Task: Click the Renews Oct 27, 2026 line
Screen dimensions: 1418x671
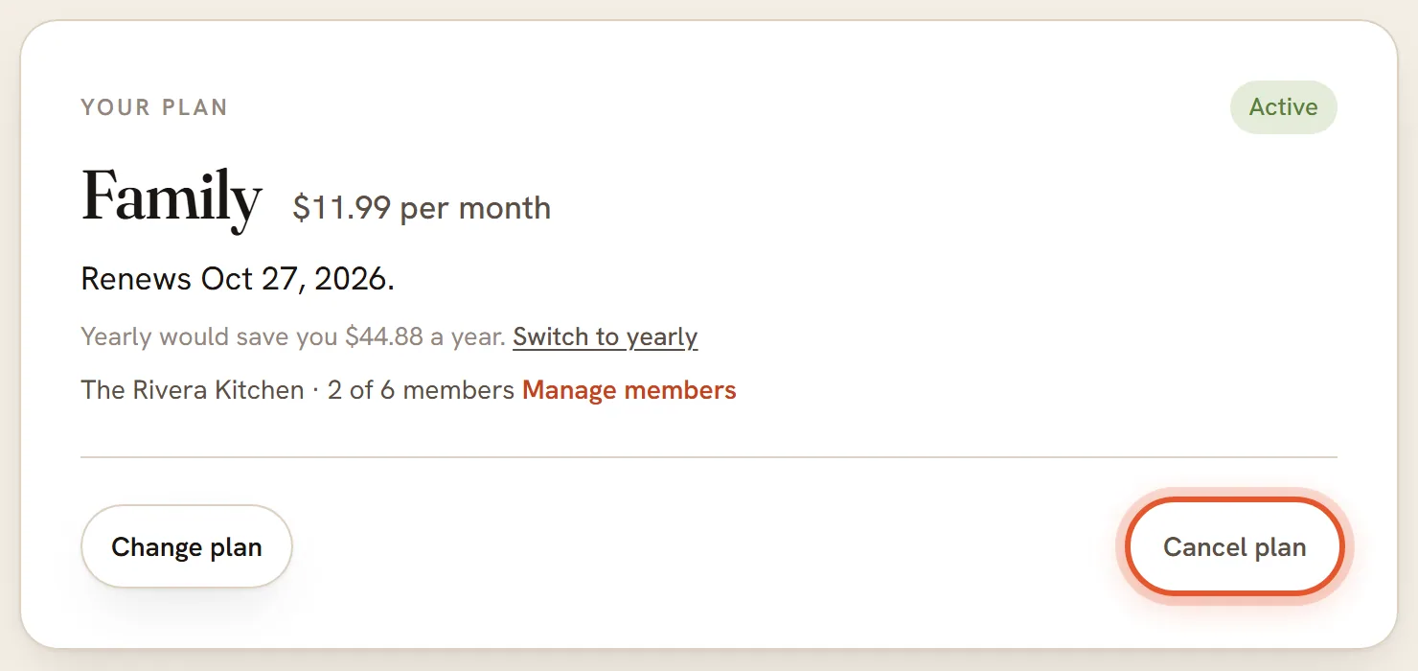Action: pos(238,279)
